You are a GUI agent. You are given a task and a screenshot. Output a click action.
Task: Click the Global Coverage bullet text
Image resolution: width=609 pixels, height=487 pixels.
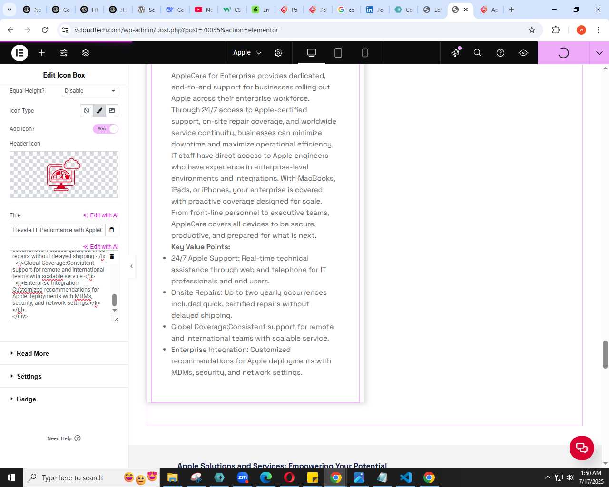click(252, 332)
